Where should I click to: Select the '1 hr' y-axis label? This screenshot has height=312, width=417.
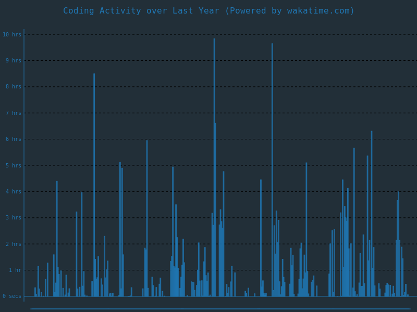coord(15,270)
